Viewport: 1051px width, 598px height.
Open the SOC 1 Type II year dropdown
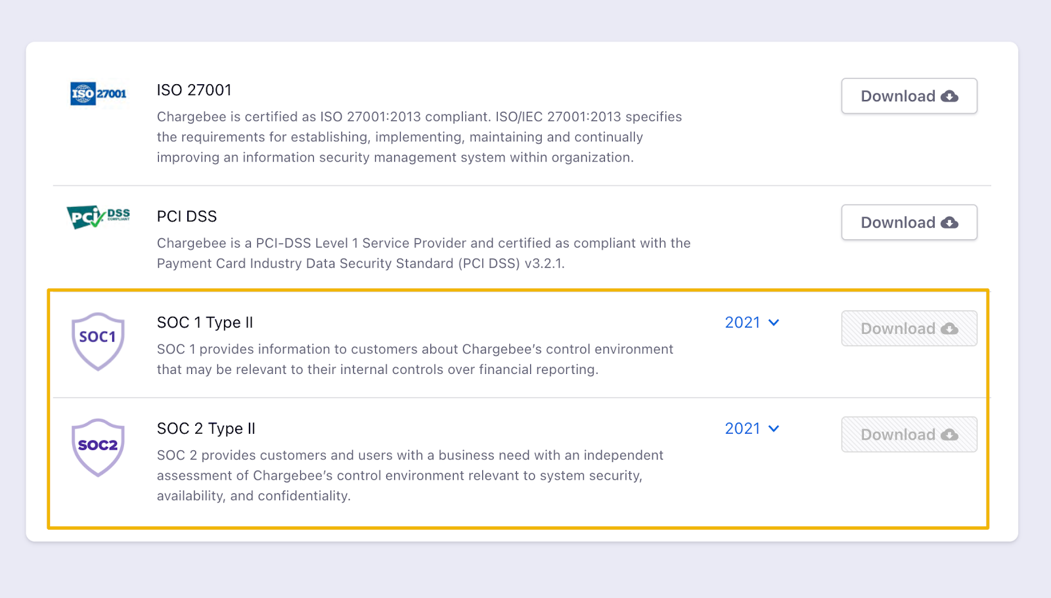click(x=751, y=323)
